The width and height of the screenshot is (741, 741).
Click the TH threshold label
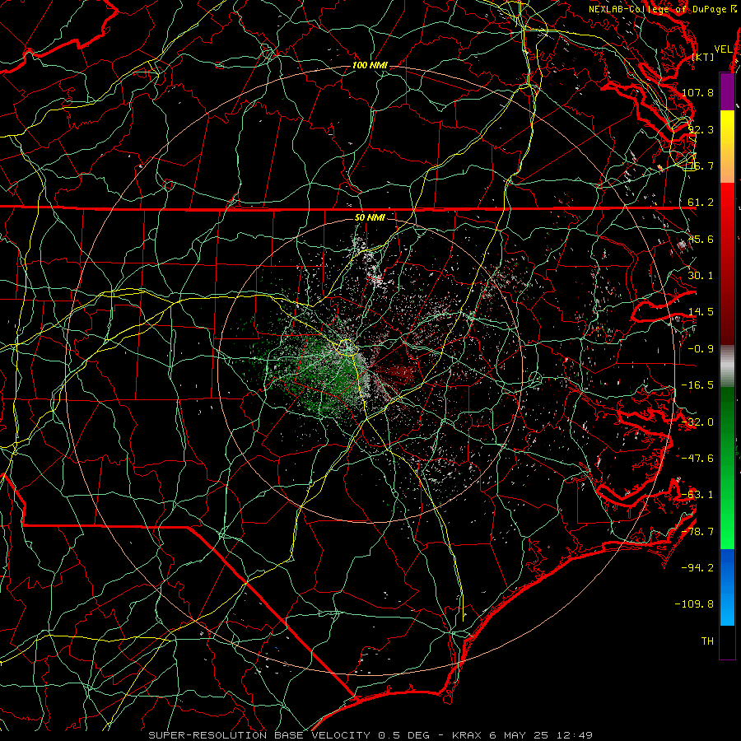point(707,641)
